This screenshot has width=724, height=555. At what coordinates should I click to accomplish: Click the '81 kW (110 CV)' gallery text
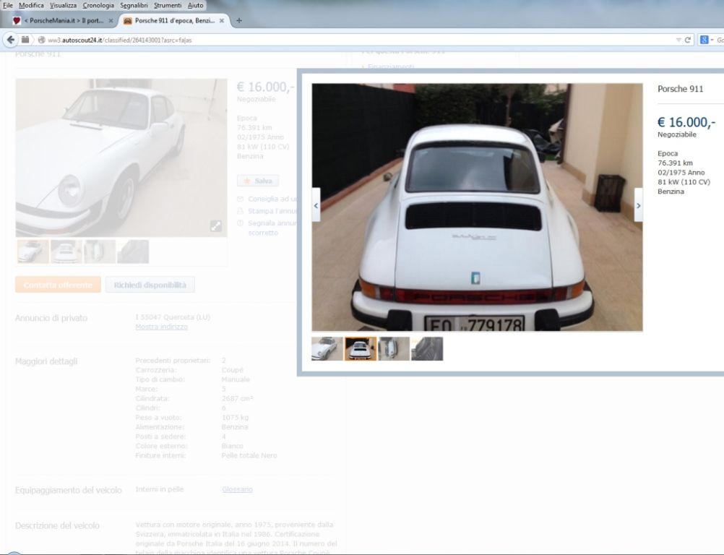684,182
